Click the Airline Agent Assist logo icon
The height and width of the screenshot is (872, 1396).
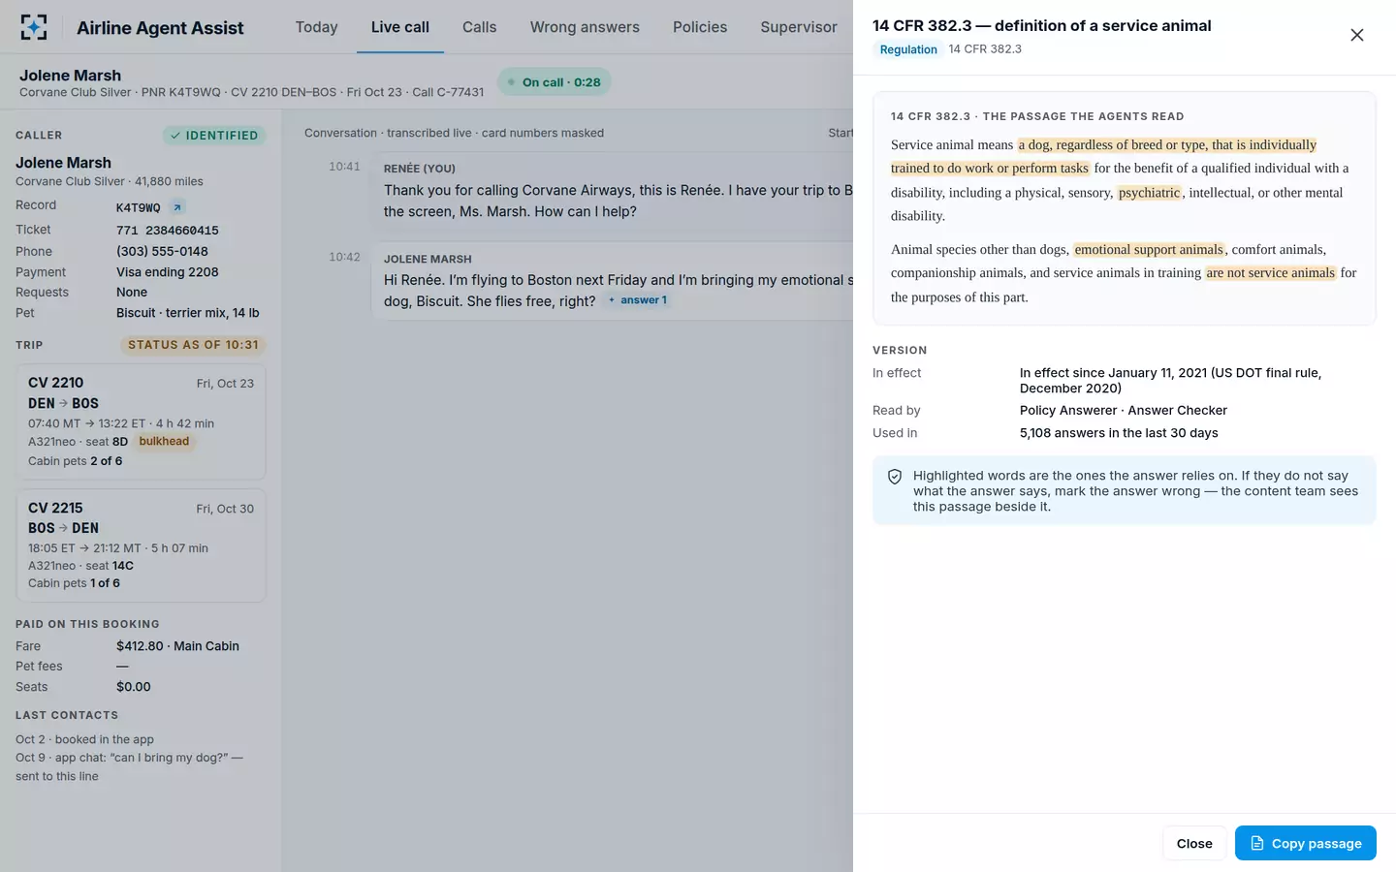pyautogui.click(x=34, y=27)
